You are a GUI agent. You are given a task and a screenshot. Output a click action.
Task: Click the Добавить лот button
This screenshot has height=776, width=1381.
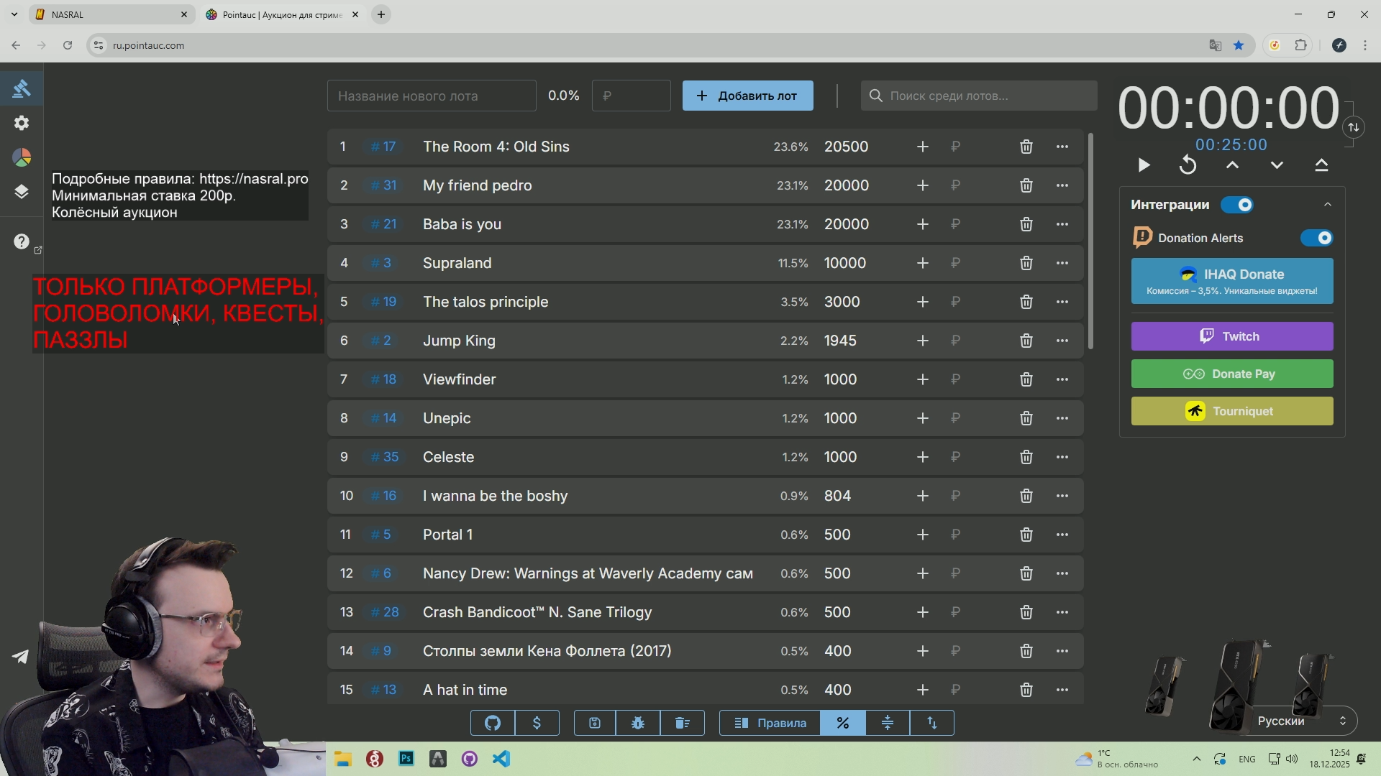click(x=747, y=96)
